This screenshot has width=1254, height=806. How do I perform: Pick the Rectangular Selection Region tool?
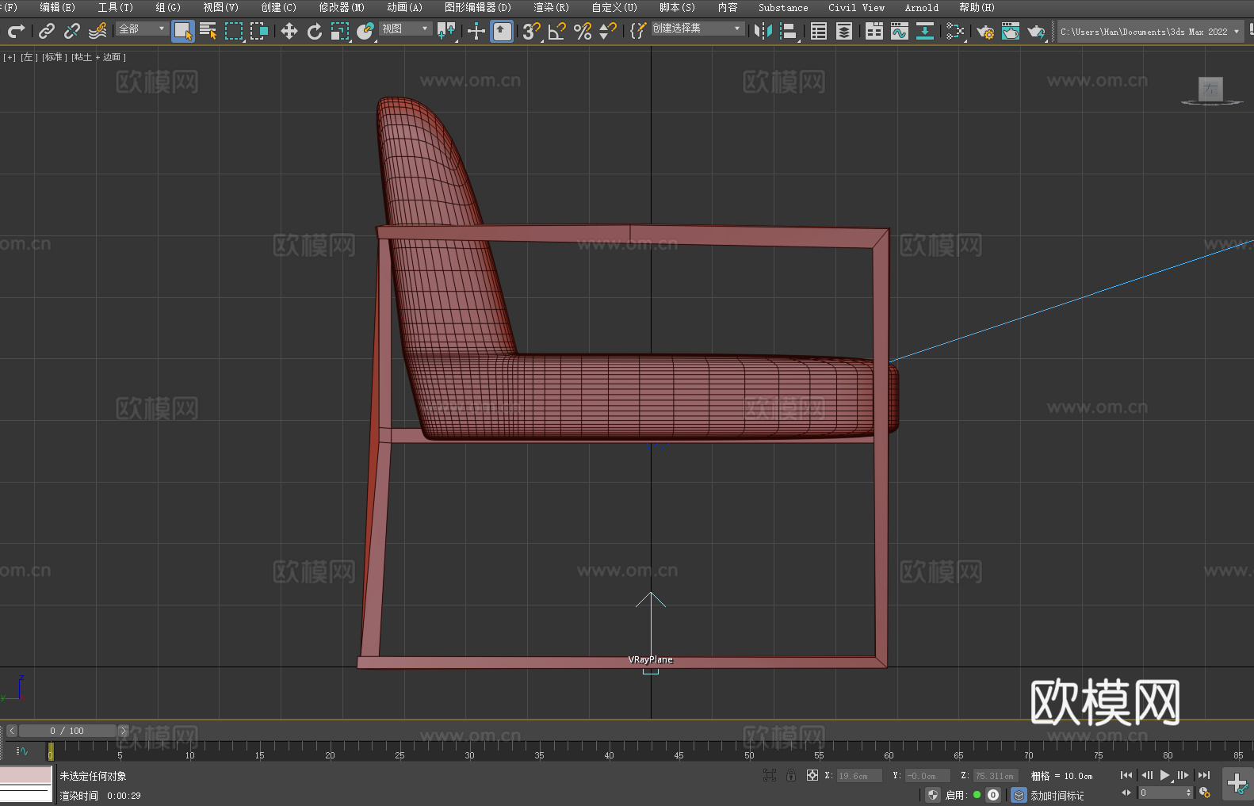click(234, 31)
